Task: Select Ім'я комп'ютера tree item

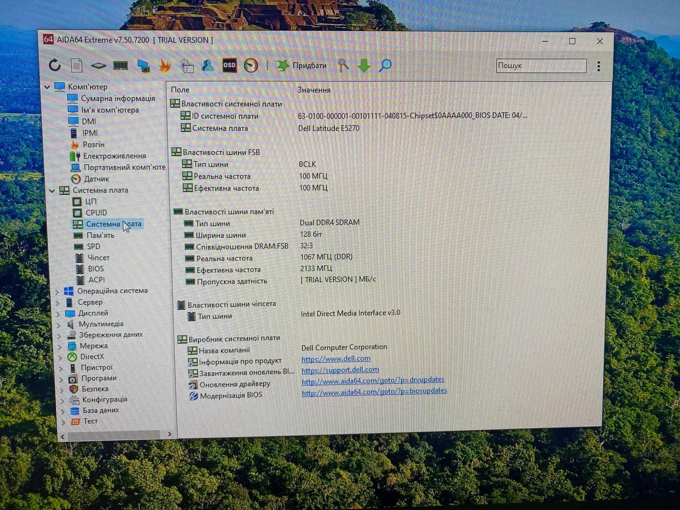Action: click(110, 110)
